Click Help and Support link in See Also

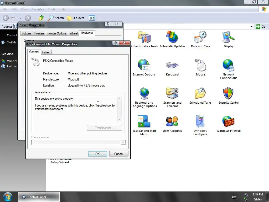9,66
